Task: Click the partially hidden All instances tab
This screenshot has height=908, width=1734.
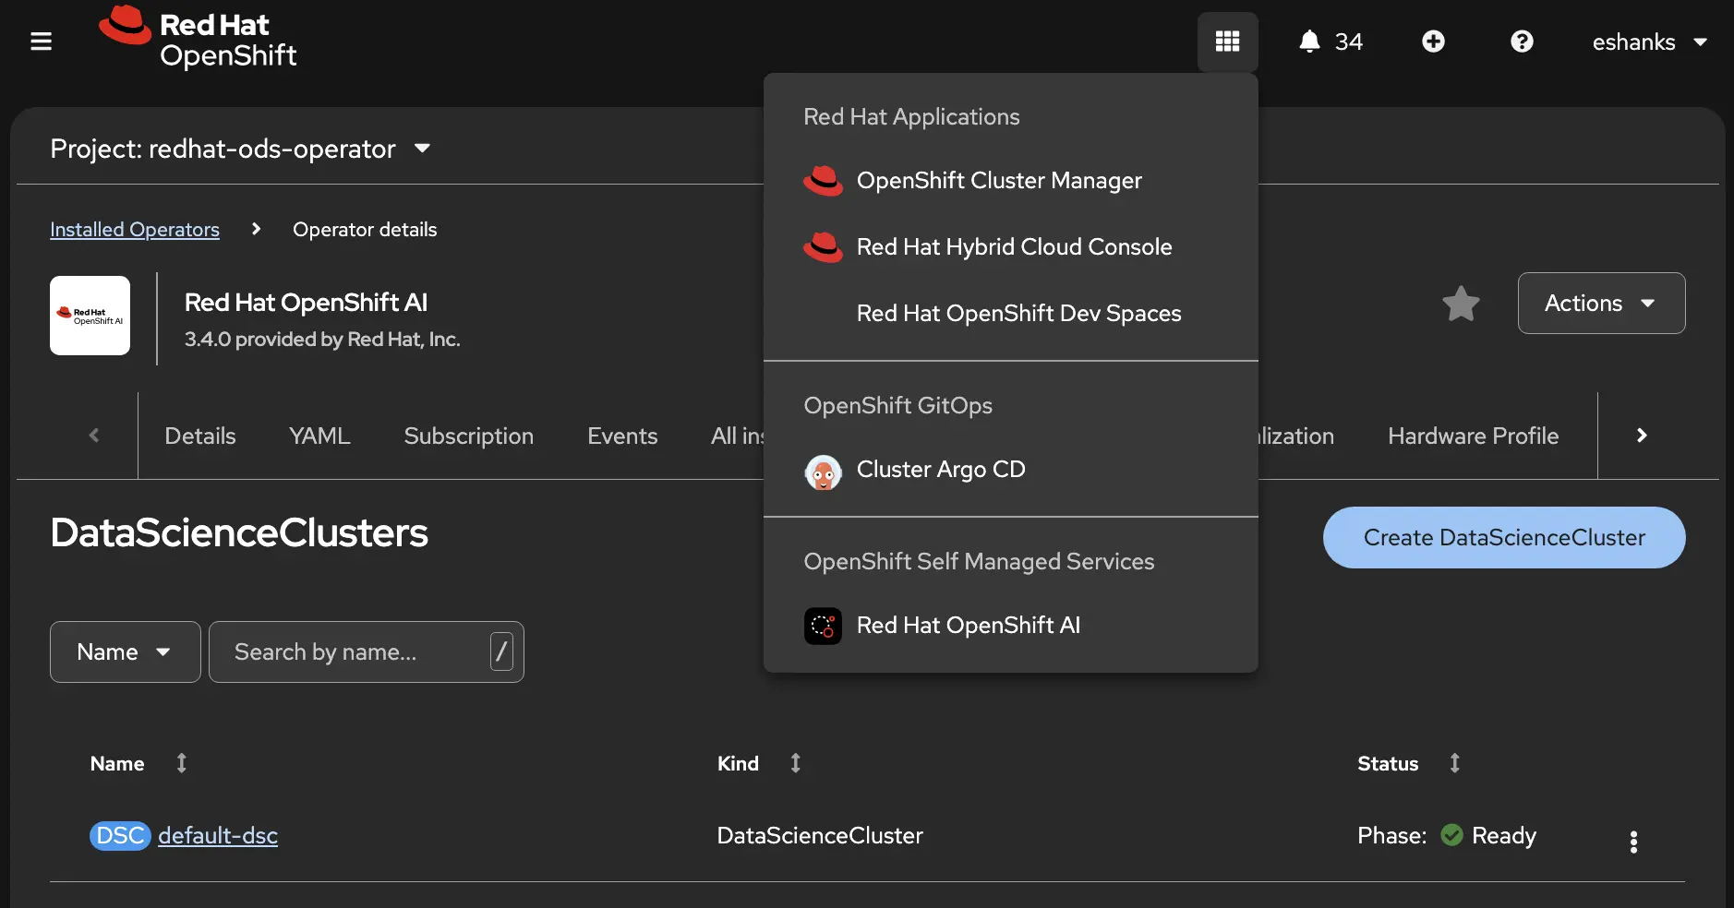Action: [x=737, y=436]
